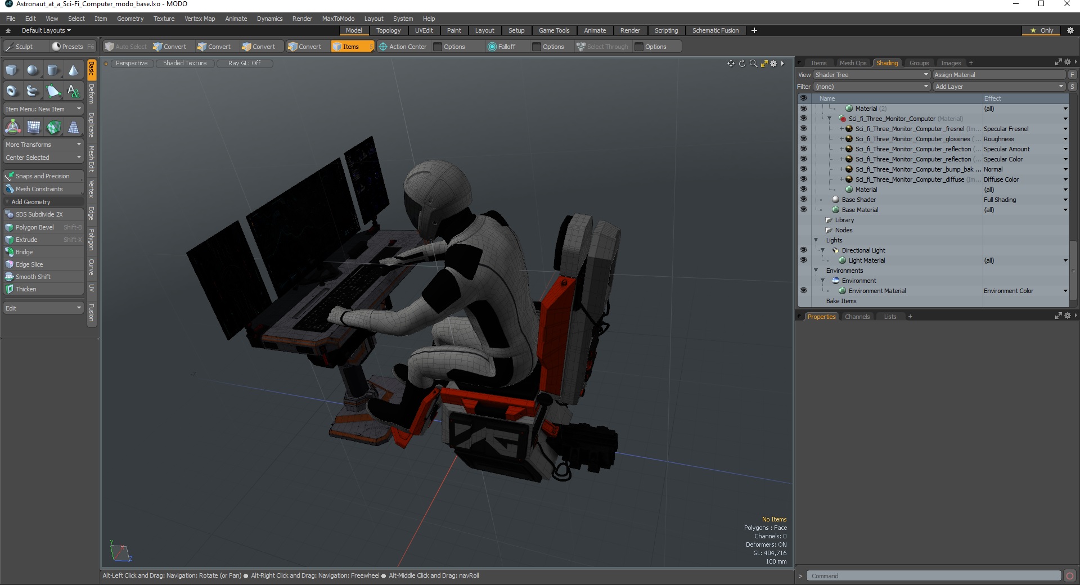
Task: Click the viewport zoom magnifier icon
Action: click(753, 64)
